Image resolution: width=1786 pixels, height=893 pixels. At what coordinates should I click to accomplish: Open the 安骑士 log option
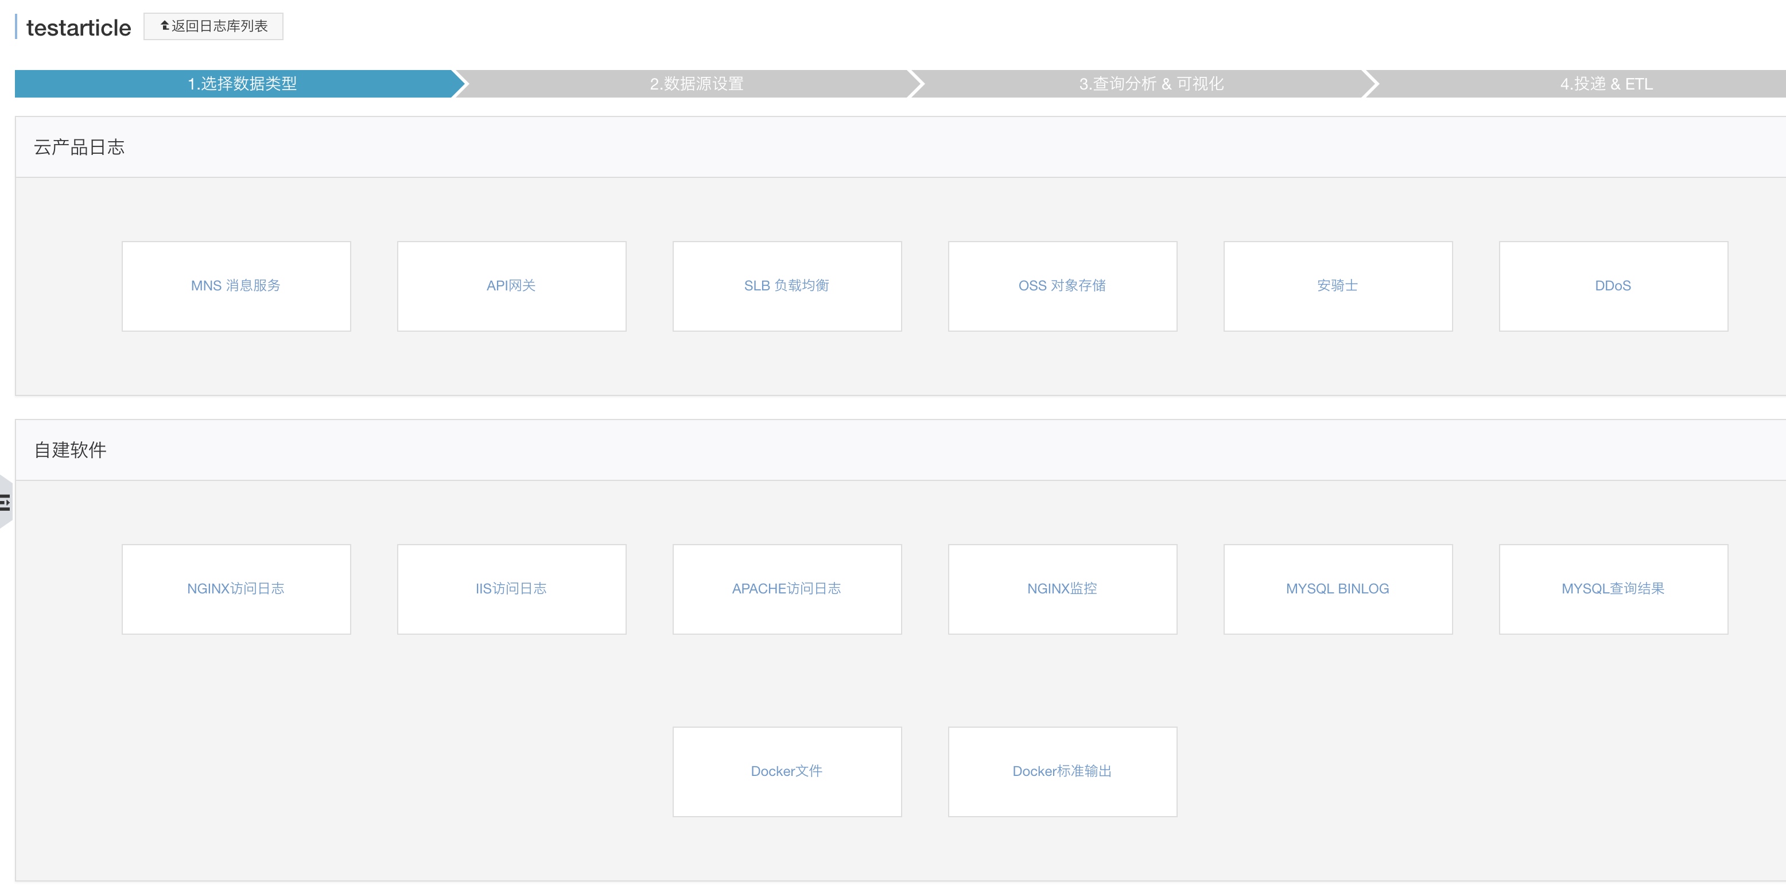(1338, 286)
